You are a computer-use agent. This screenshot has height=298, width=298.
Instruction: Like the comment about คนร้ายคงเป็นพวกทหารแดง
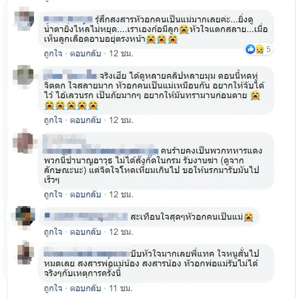tap(53, 194)
